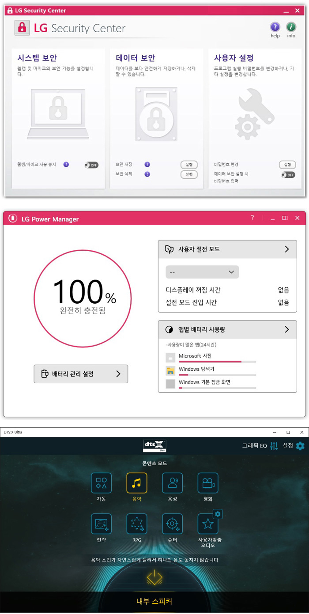Close the LG Security Center window
The width and height of the screenshot is (309, 614).
click(298, 11)
